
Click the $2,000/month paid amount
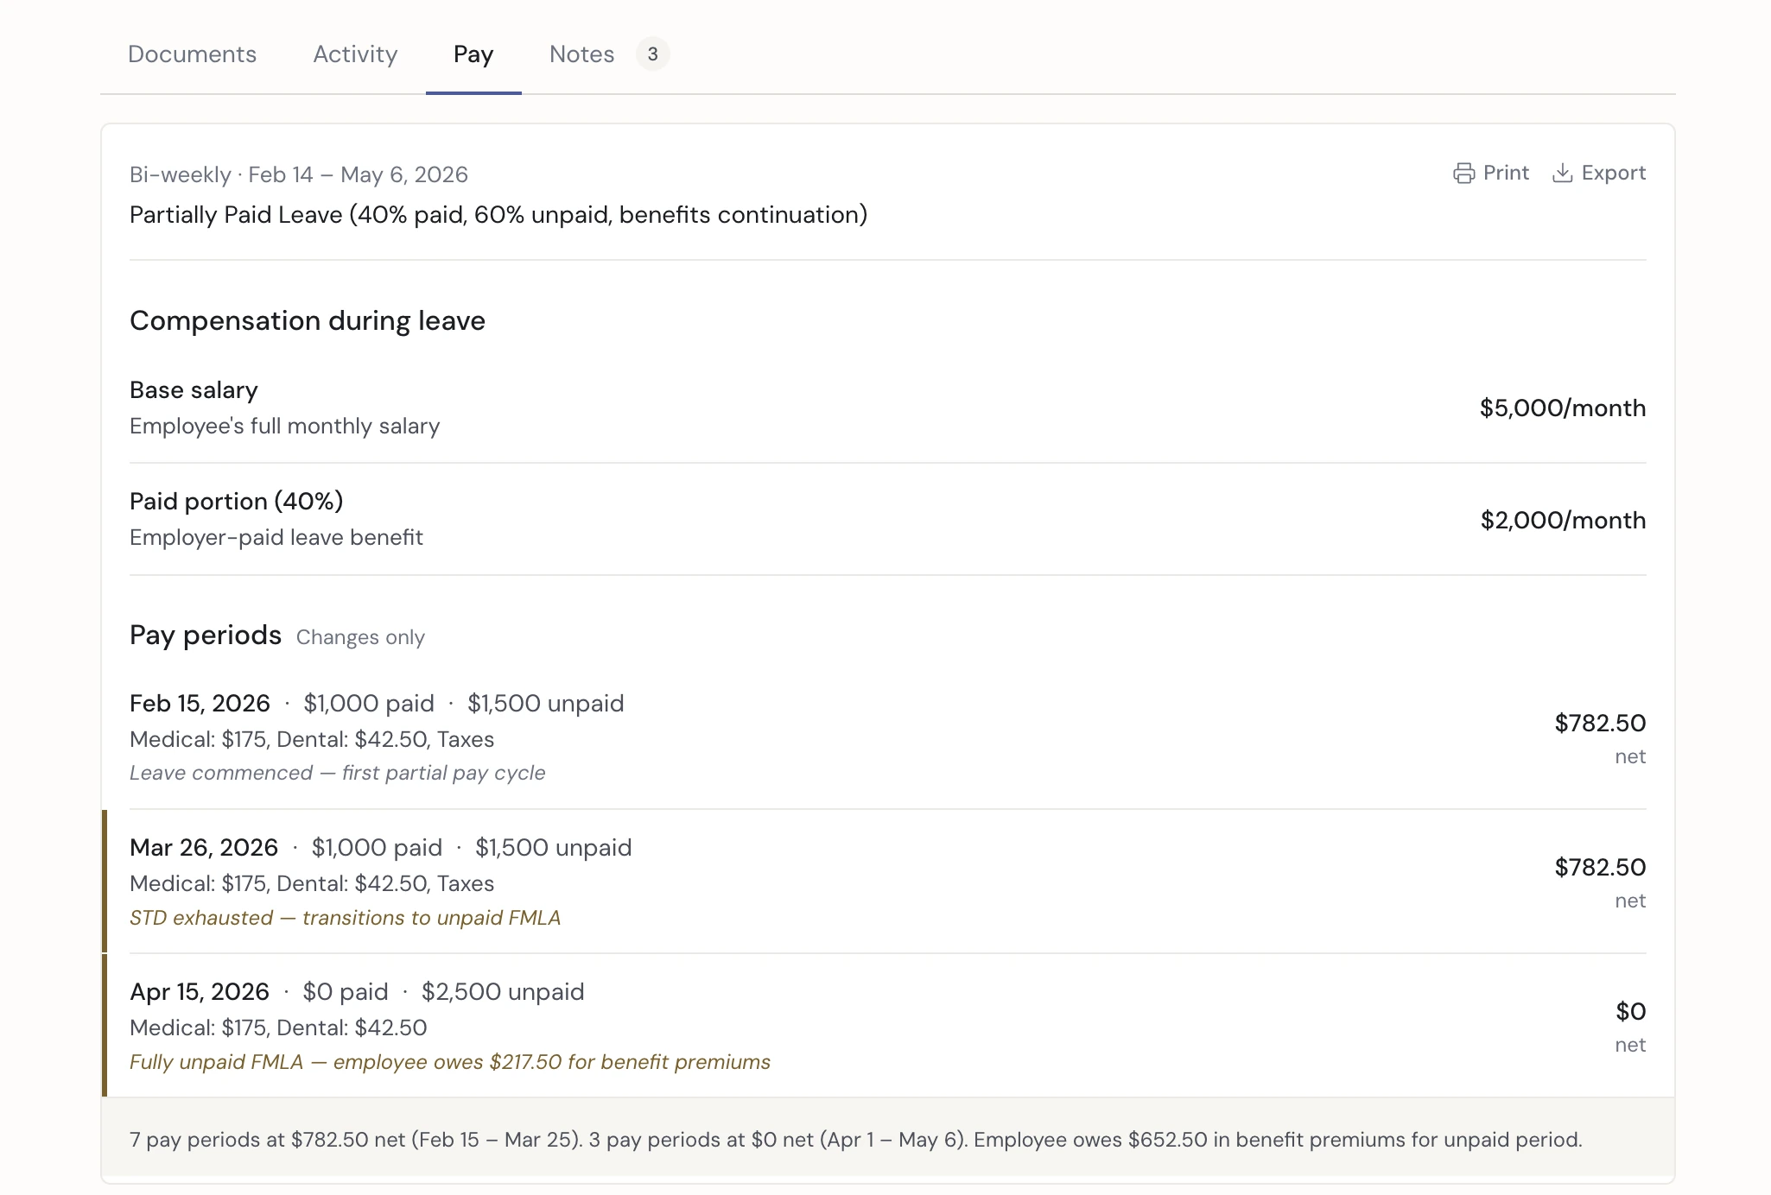tap(1562, 521)
